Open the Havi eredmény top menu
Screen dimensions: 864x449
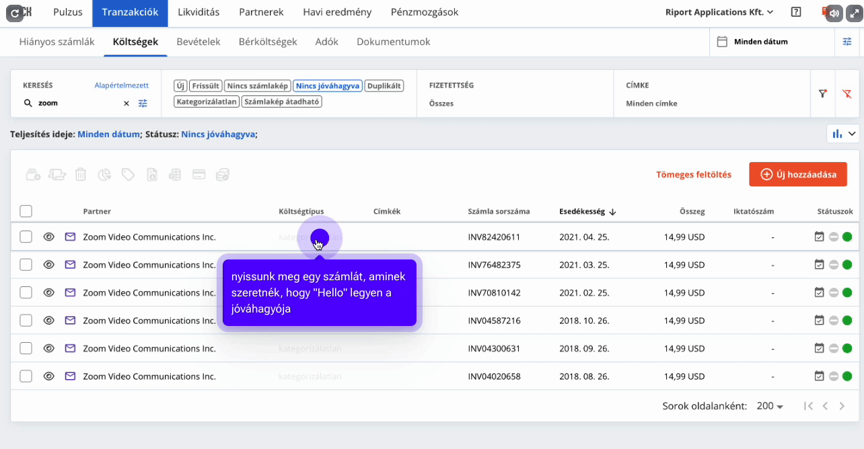337,12
